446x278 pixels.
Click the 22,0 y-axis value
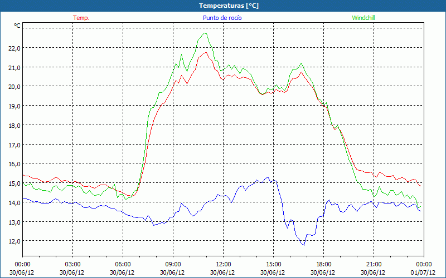point(14,48)
